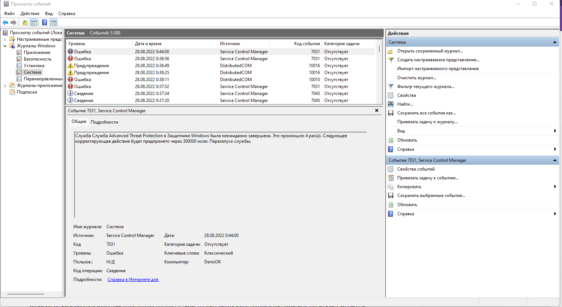Collapse Событие 7031 actions section
562x307 pixels.
(555, 160)
